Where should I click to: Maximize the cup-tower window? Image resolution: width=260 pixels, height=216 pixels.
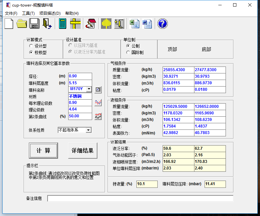tap(235, 5)
